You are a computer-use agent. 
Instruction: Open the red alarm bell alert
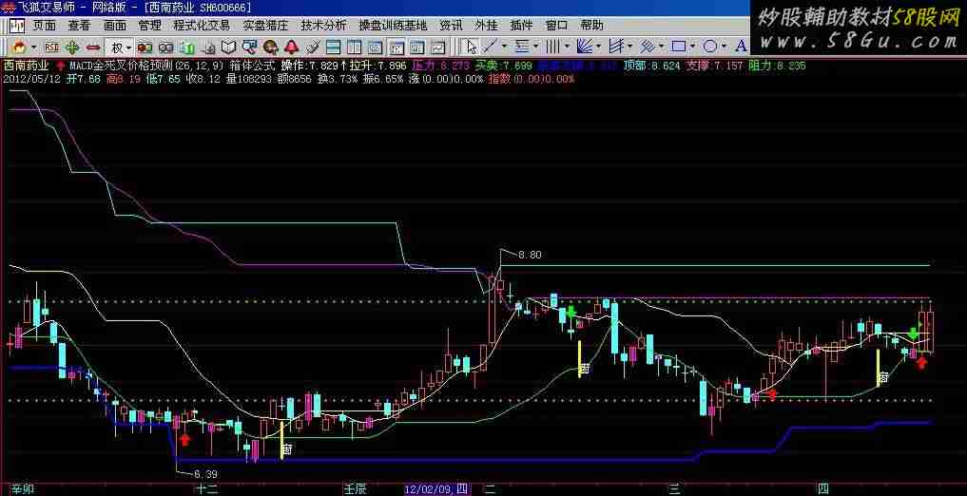coord(292,47)
